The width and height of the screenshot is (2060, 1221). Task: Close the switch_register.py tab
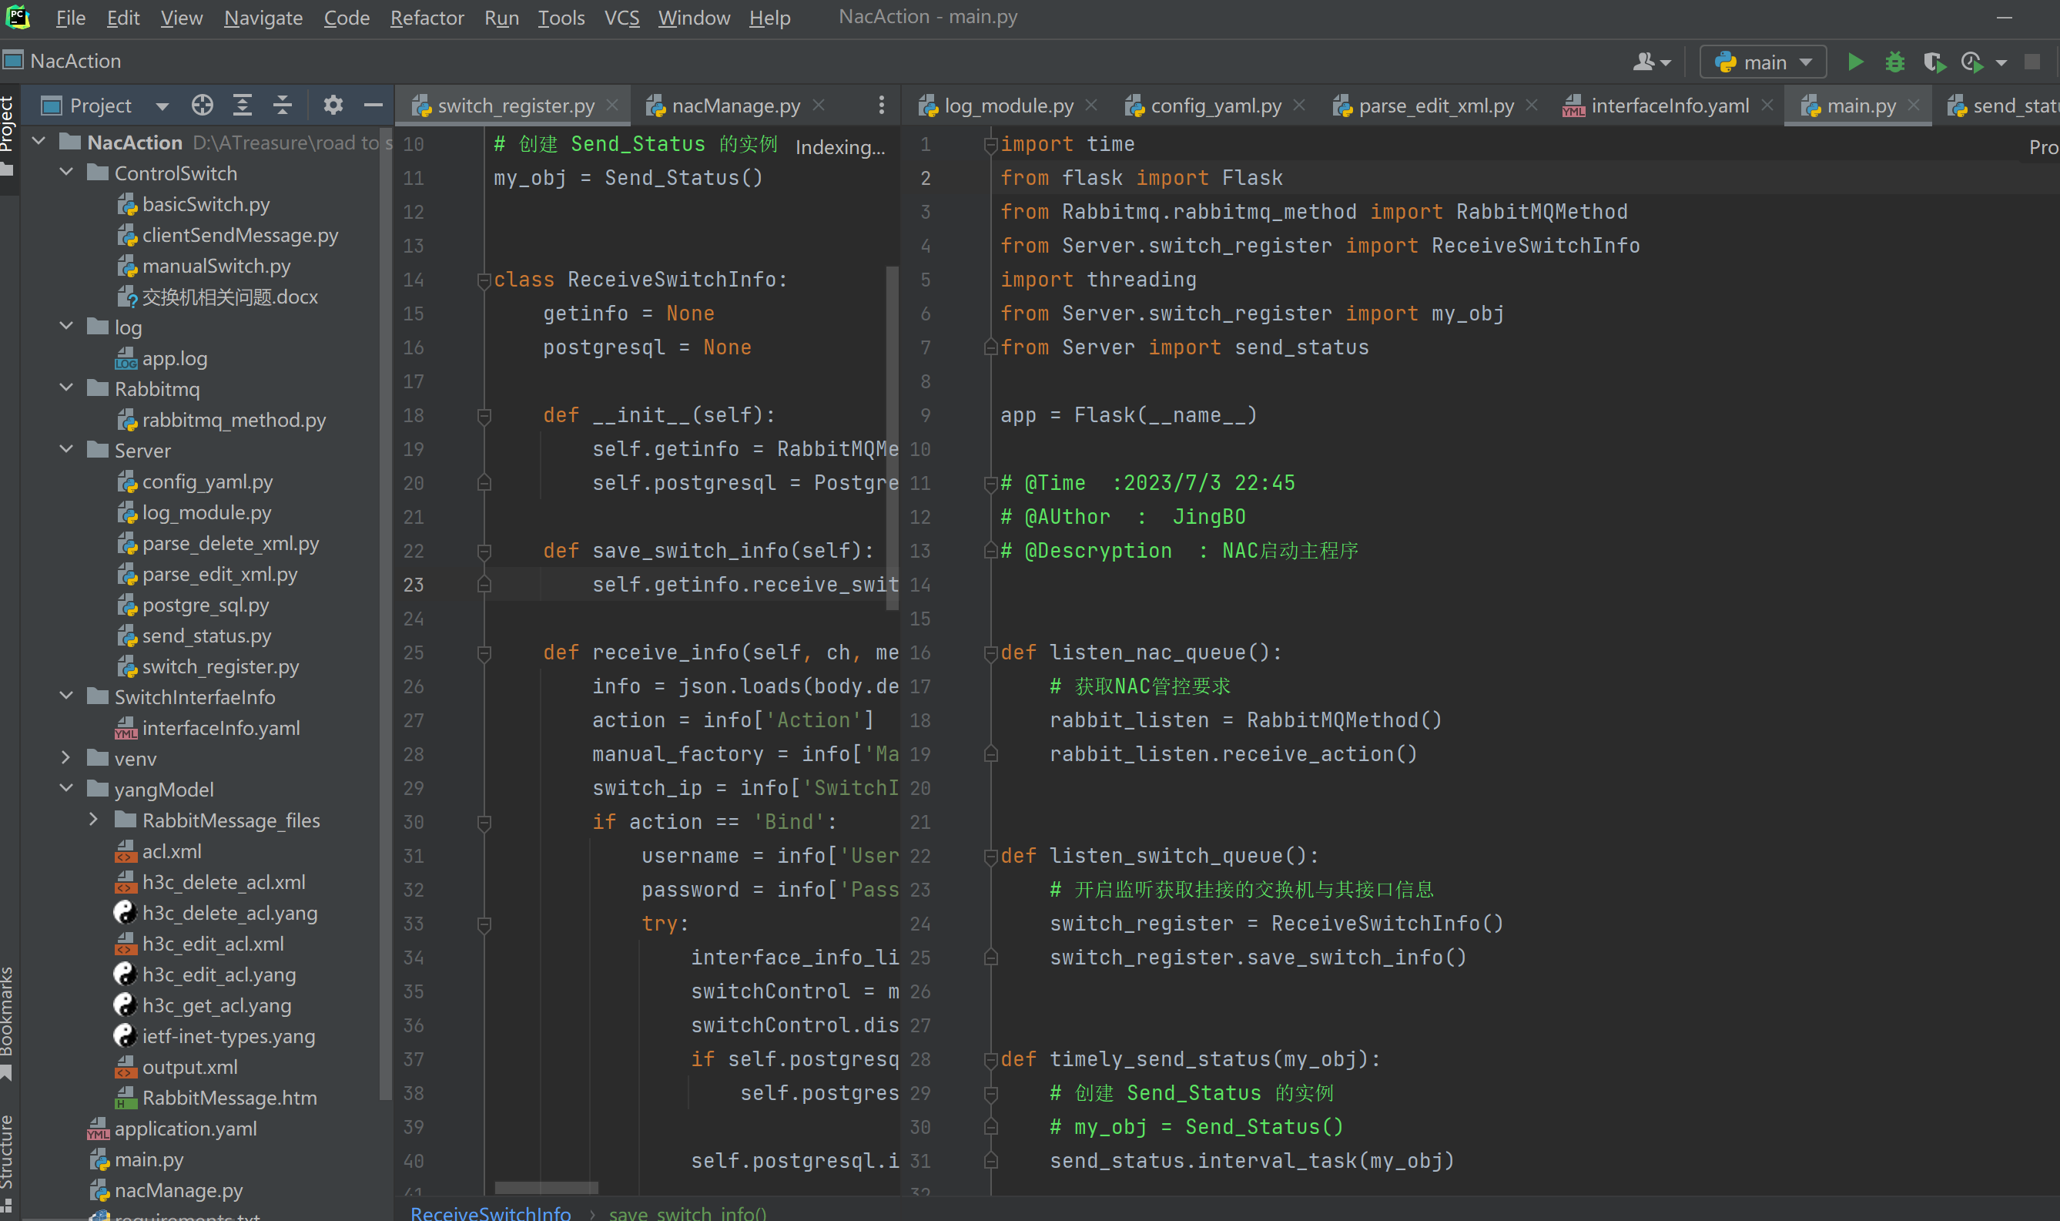coord(611,106)
